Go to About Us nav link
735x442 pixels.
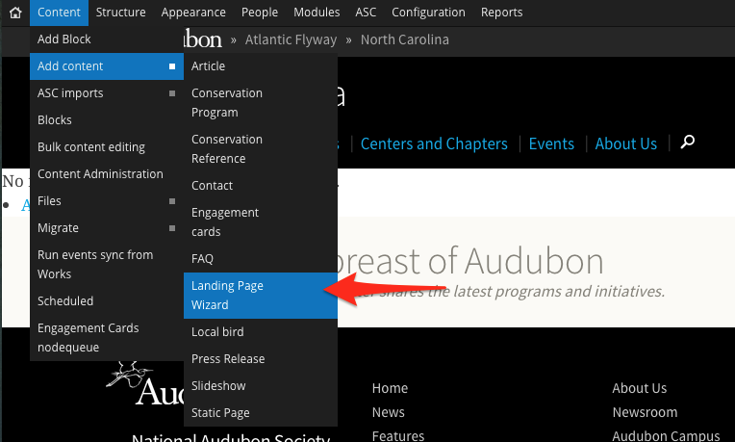pyautogui.click(x=625, y=143)
